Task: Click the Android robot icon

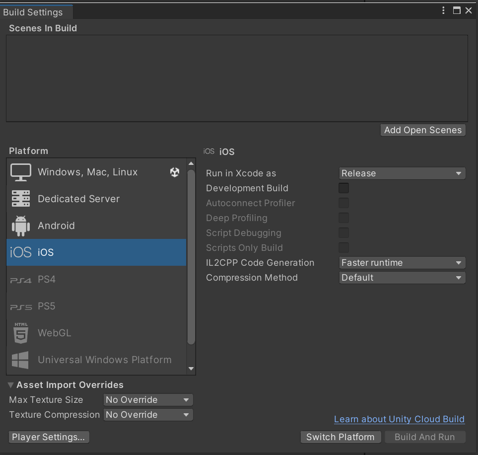Action: tap(21, 226)
